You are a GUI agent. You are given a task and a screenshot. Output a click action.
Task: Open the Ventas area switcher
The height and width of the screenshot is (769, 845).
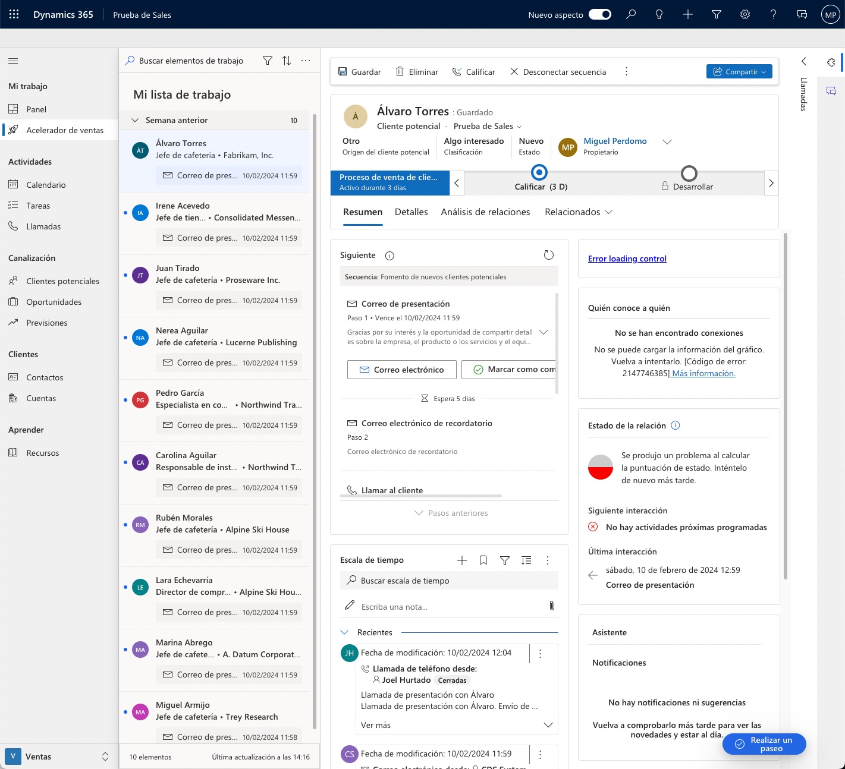[59, 757]
